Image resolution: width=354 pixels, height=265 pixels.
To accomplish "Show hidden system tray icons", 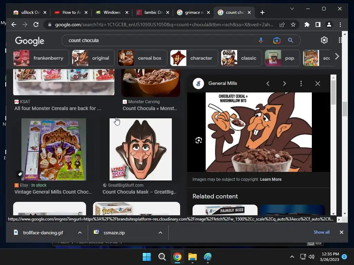I will (292, 257).
